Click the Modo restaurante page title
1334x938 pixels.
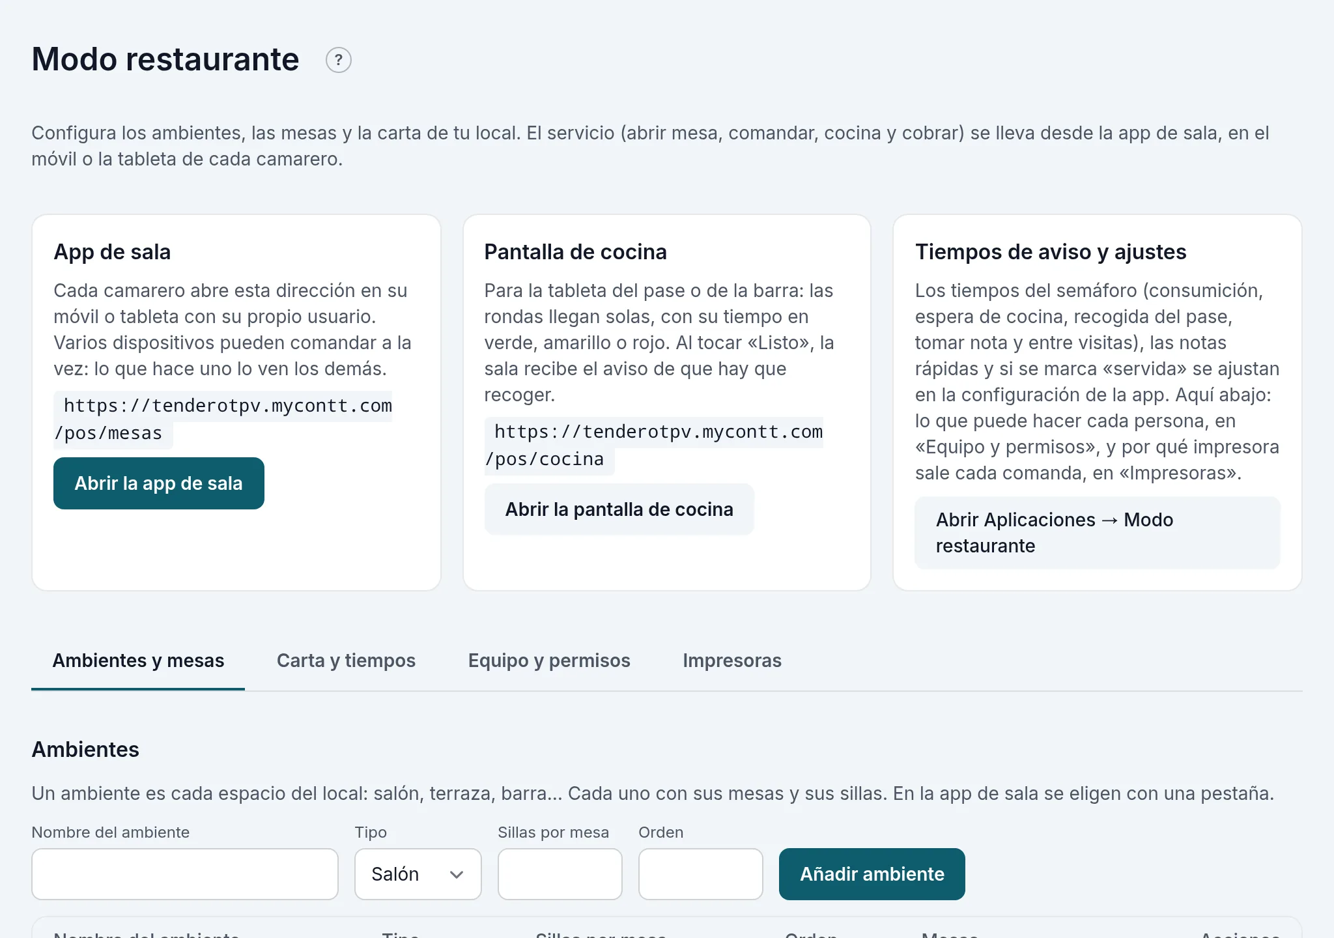[165, 59]
